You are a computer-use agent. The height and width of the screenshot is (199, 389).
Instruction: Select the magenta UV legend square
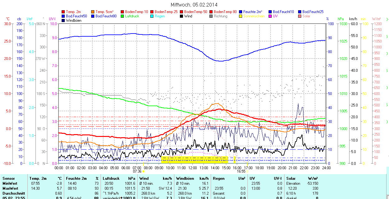pyautogui.click(x=270, y=16)
